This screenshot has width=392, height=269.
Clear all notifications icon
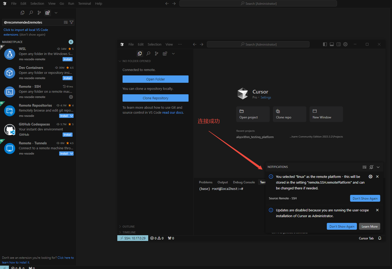(364, 167)
